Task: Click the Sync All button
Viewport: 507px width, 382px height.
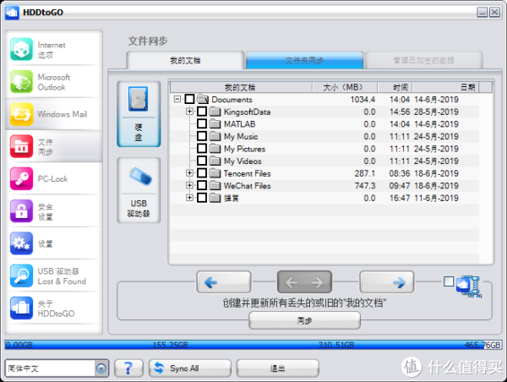Action: [x=190, y=368]
